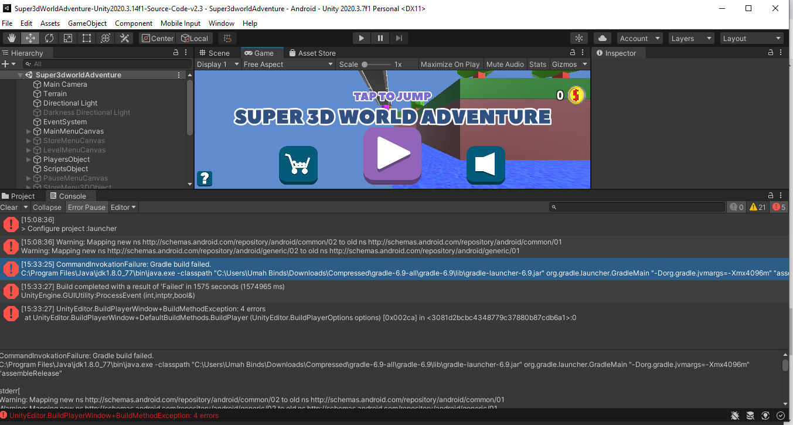793x425 pixels.
Task: Expand PlayersObject in Hierarchy
Action: click(29, 159)
